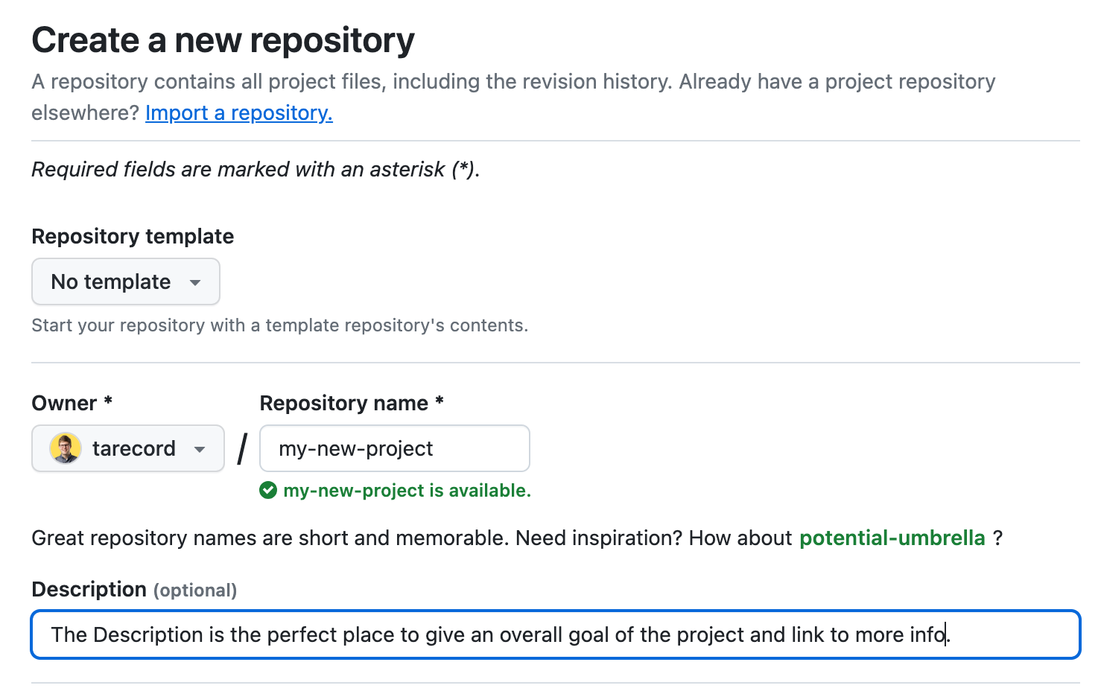Use the potential-umbrella name suggestion

[892, 538]
